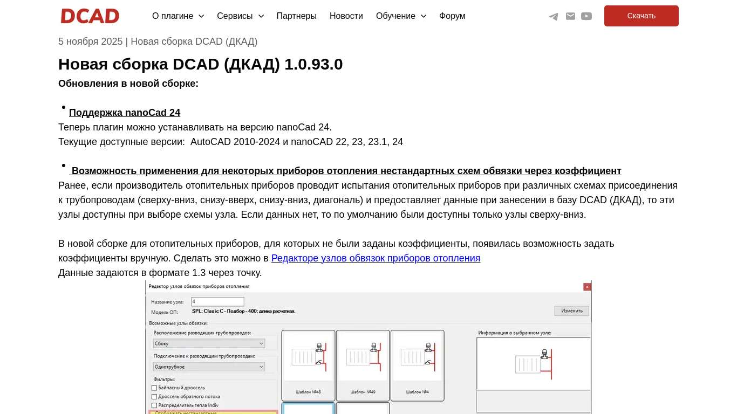This screenshot has height=414, width=737.
Task: Click the selected node preview image
Action: tap(534, 364)
